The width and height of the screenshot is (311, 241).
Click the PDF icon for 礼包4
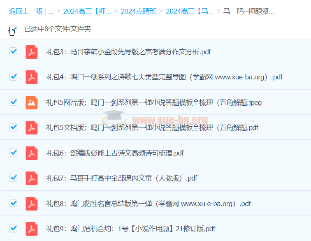pyautogui.click(x=32, y=77)
